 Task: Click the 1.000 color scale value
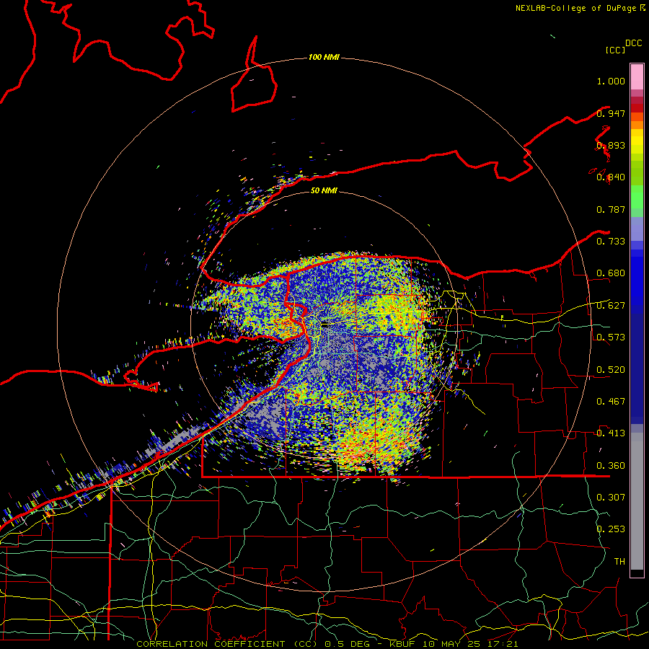pos(611,81)
